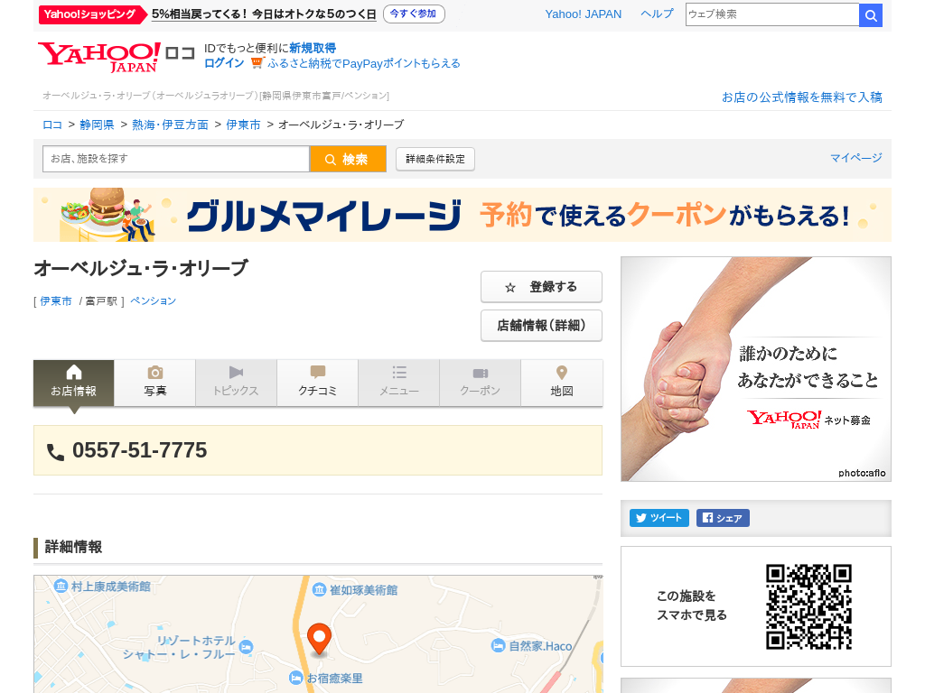Share via the ツイート button
Screen dimensions: 925x693
point(659,518)
